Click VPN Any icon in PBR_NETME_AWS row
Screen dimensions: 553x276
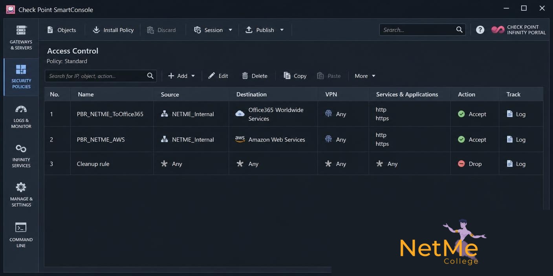click(329, 139)
